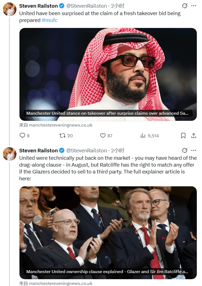This screenshot has height=286, width=202.
Task: Reply to the first tweet via the comment icon
Action: click(x=23, y=136)
